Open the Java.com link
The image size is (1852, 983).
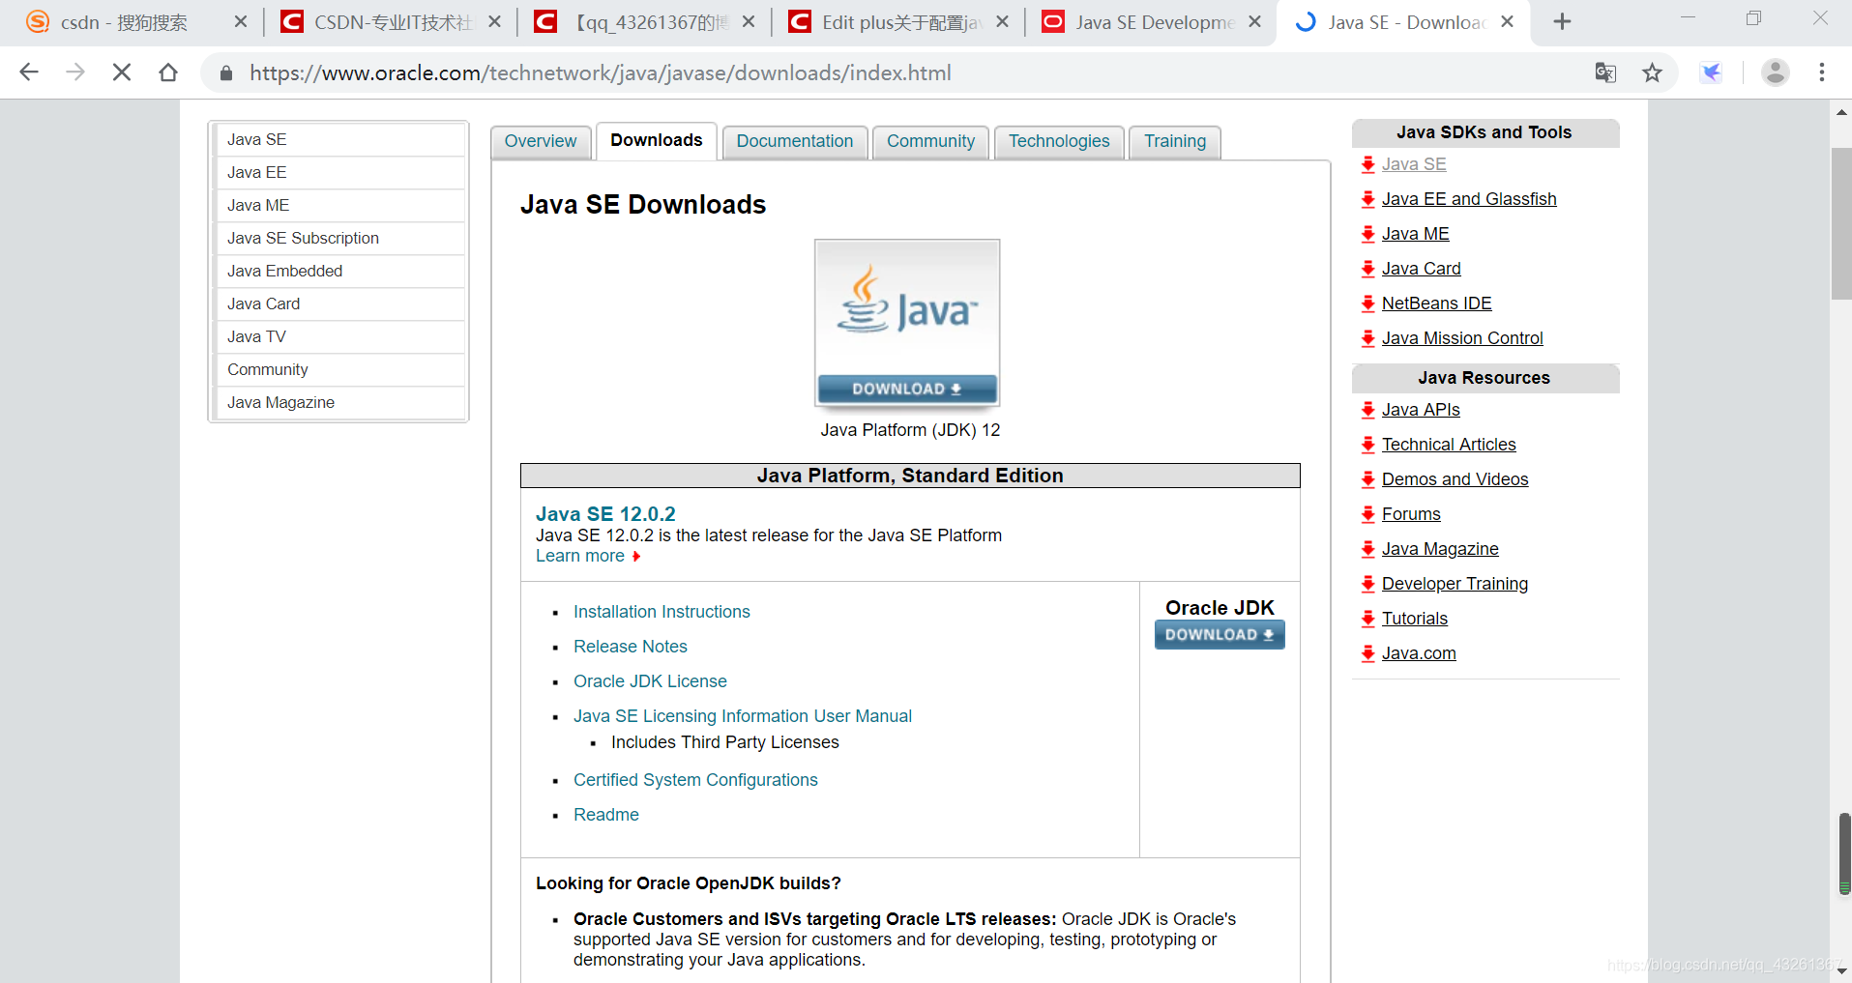[x=1419, y=653]
